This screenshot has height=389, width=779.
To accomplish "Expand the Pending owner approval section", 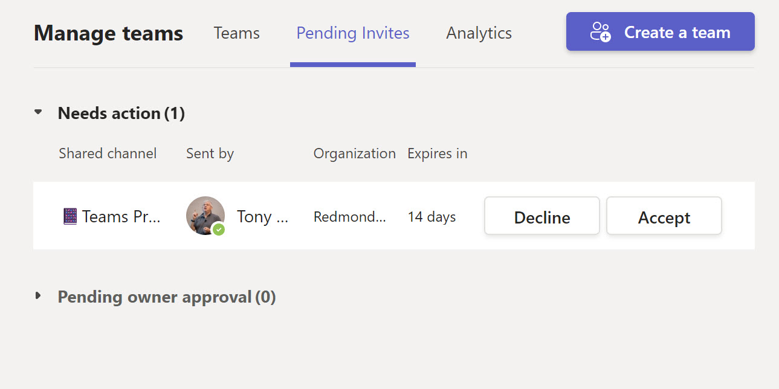I will pyautogui.click(x=37, y=295).
